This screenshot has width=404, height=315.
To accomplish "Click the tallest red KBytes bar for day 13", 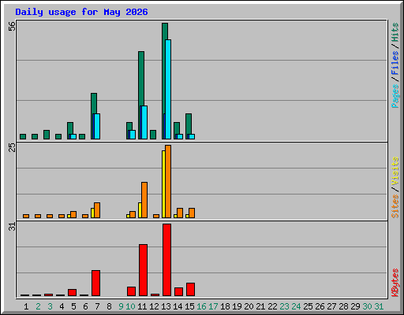I will pos(166,260).
